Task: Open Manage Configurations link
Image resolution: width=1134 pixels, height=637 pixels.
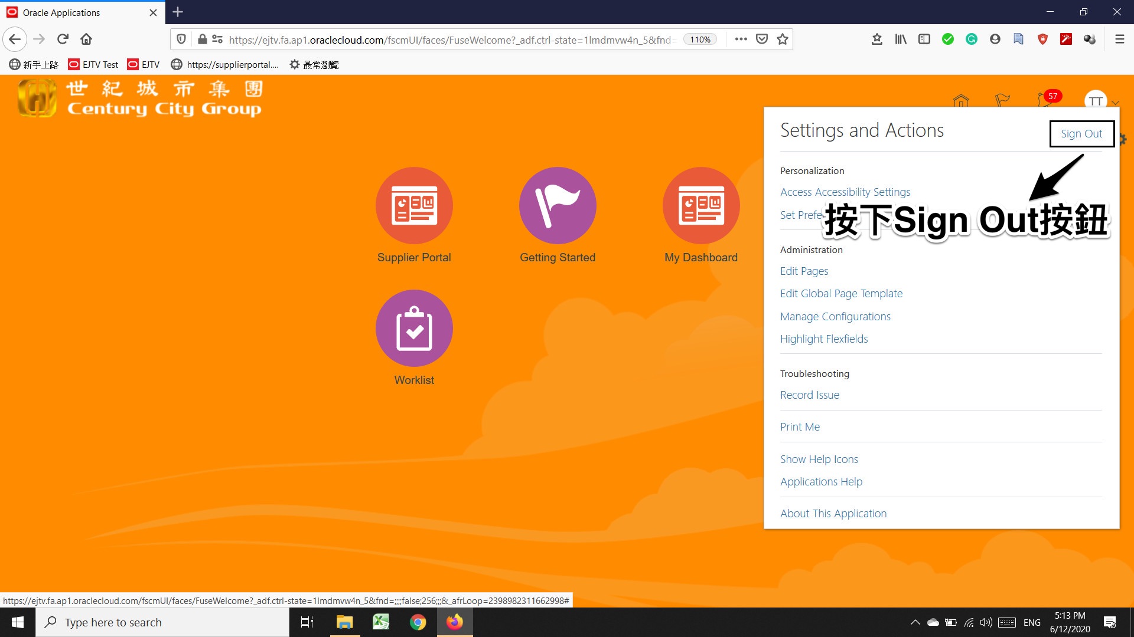Action: tap(835, 317)
